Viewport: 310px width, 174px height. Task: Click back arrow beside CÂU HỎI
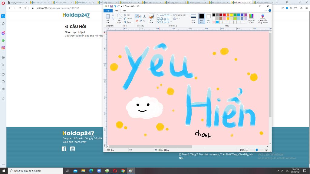coord(66,27)
